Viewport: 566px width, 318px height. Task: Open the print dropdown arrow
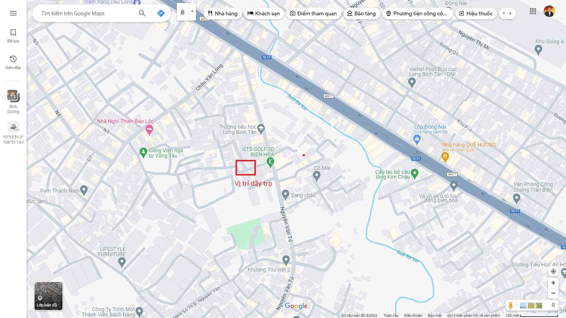(192, 12)
